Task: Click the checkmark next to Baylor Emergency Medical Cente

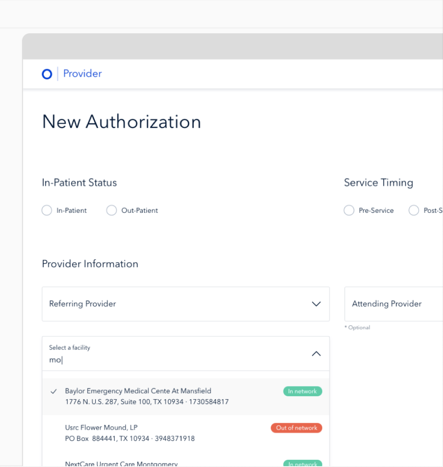Action: pos(53,391)
